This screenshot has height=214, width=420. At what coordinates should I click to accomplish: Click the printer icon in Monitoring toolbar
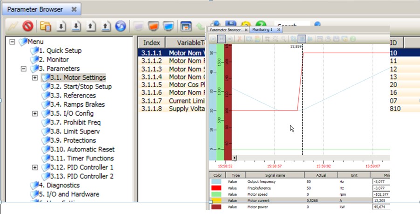click(328, 39)
